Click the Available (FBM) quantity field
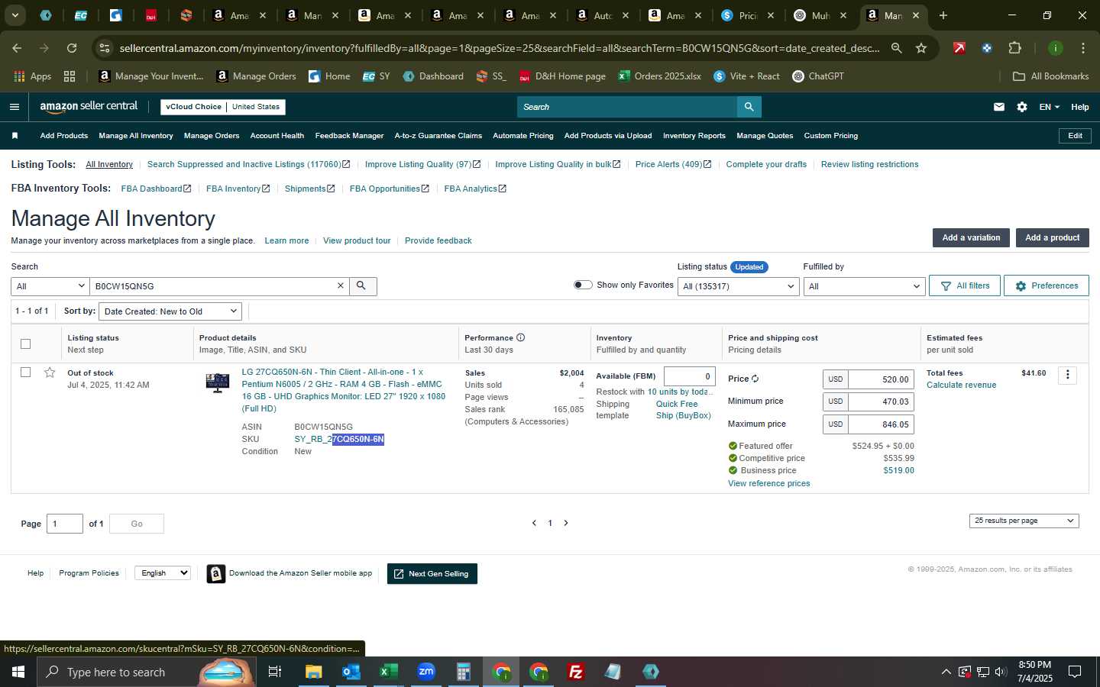Screen dimensions: 1100x687 689,376
